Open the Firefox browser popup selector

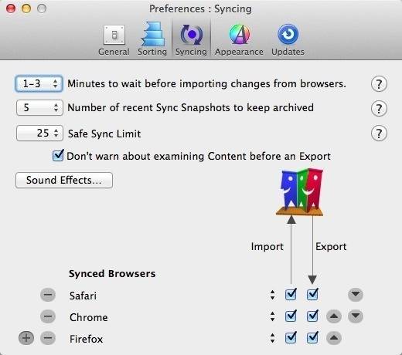272,338
